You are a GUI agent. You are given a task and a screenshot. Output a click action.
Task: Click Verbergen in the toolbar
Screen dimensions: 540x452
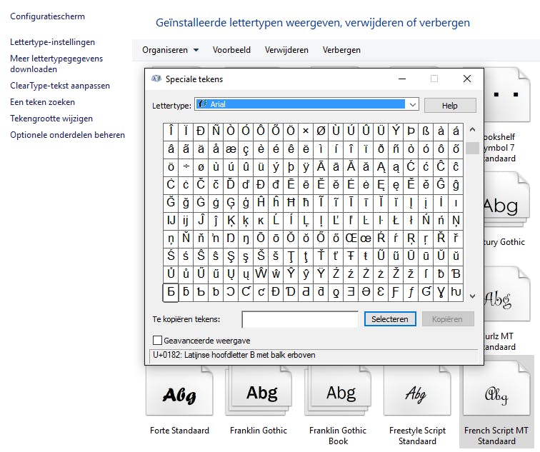(341, 50)
